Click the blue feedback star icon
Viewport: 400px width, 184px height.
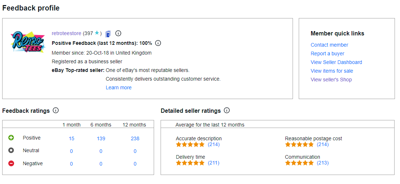point(97,33)
